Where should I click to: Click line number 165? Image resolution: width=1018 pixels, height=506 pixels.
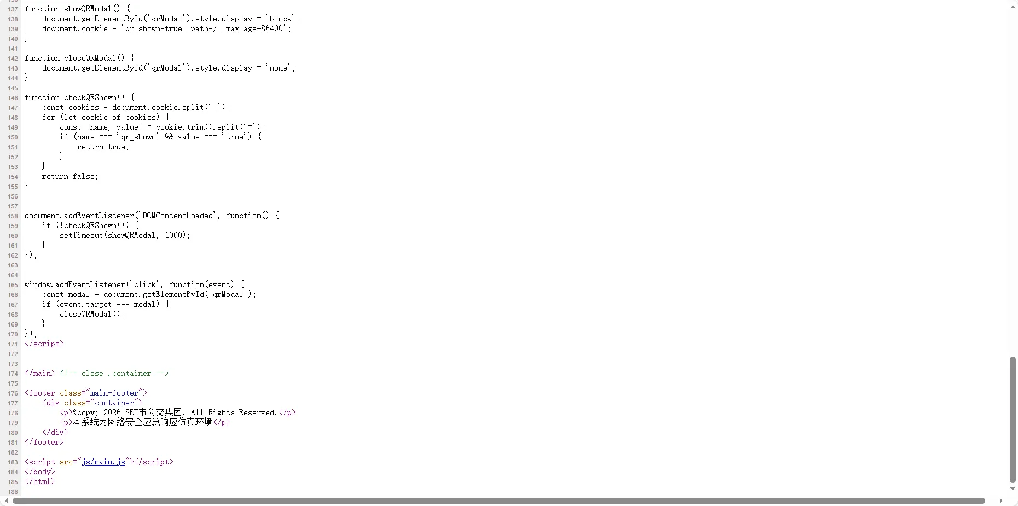(13, 285)
